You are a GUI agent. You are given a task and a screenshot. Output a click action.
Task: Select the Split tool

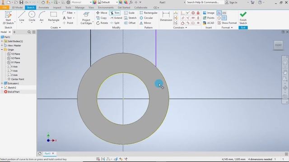point(115,23)
